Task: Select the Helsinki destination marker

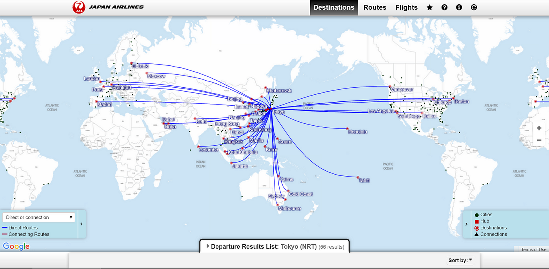Action: [x=131, y=63]
